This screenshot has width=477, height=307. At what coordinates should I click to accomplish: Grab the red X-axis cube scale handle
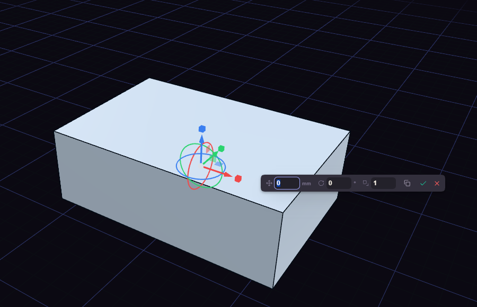click(x=238, y=179)
